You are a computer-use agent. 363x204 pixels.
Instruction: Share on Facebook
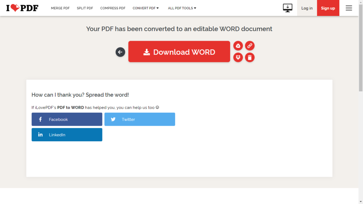(67, 119)
